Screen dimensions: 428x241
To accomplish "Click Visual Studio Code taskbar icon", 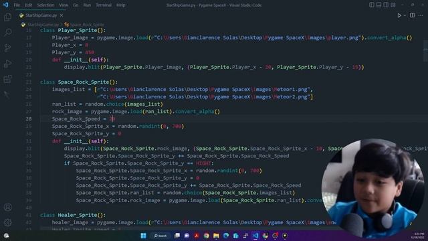I will [255, 236].
